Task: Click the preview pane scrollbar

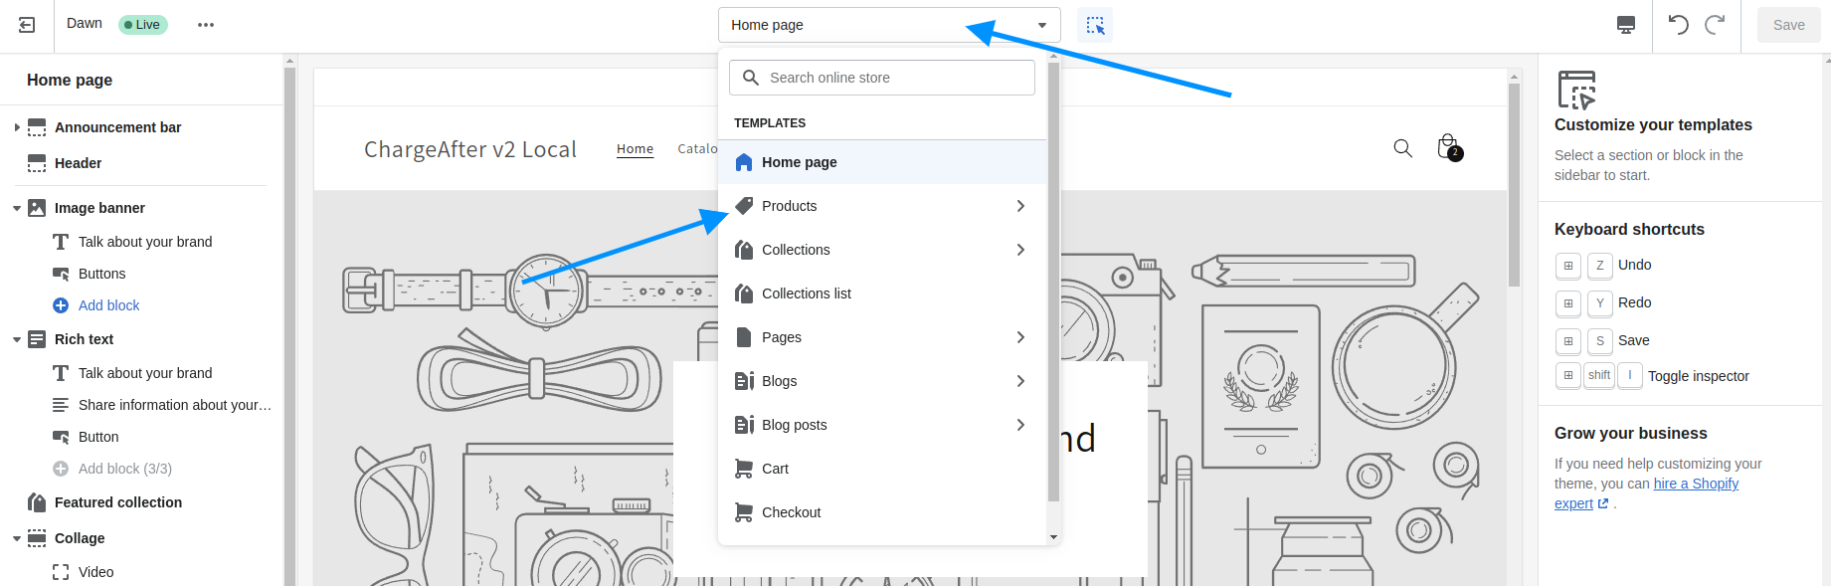Action: pos(1514,185)
